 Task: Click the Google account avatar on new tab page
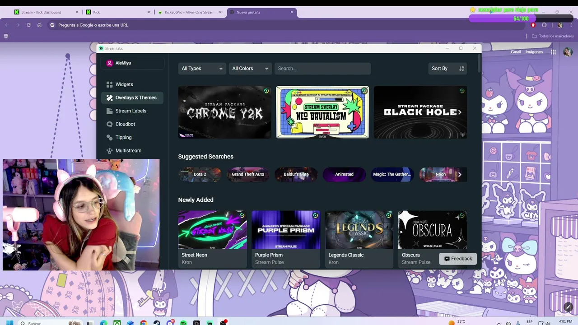point(568,52)
